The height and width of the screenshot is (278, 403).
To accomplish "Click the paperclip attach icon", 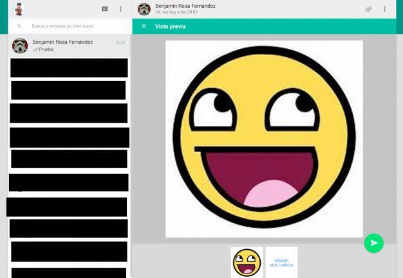I will coord(369,9).
